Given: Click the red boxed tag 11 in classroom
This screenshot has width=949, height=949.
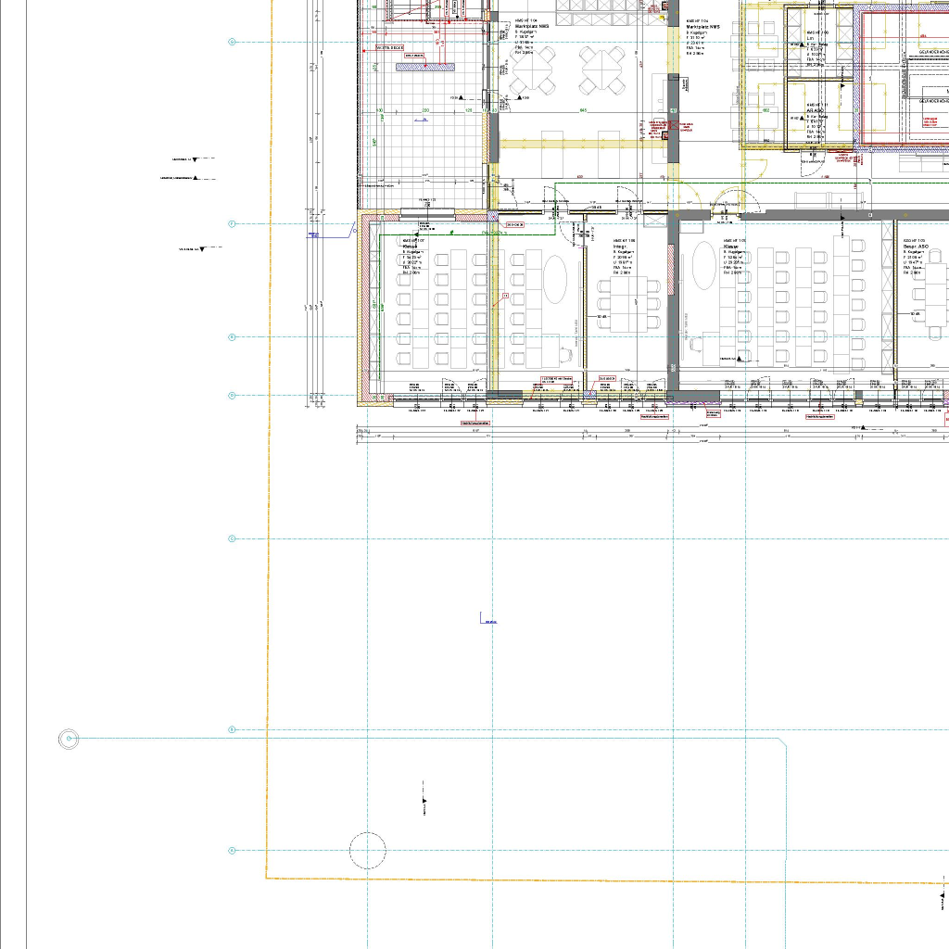Looking at the screenshot, I should (x=505, y=296).
